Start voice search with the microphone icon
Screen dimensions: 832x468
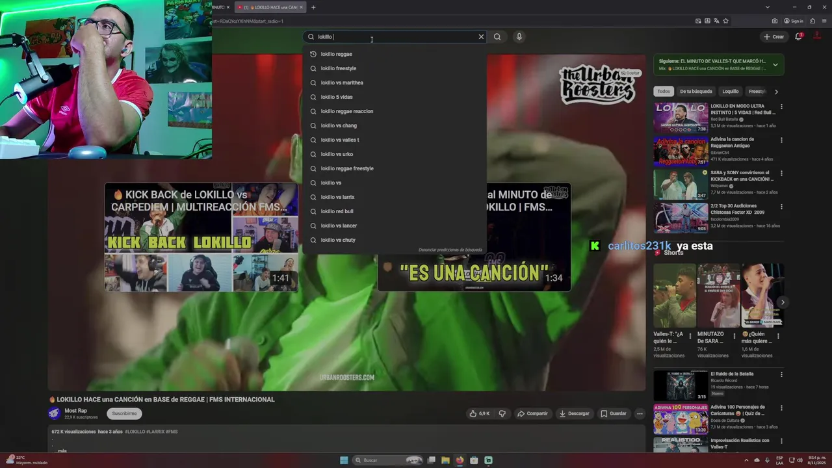click(x=519, y=36)
